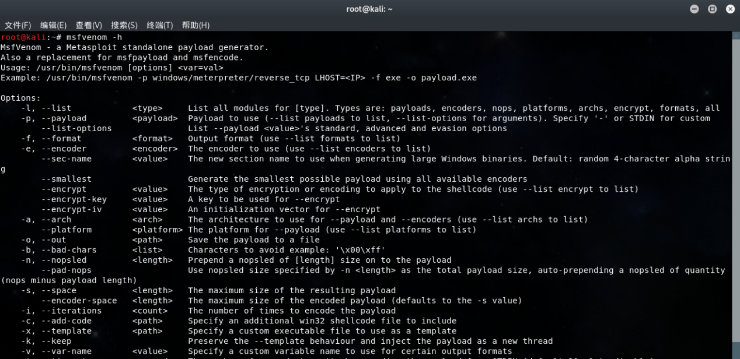Open the 查看(V) menu
The image size is (740, 359).
pyautogui.click(x=89, y=25)
